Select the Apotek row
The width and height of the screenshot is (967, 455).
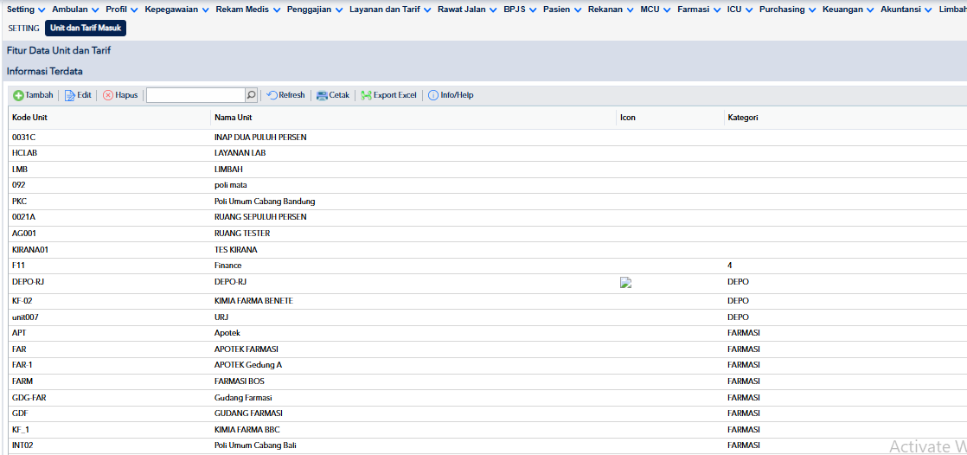point(488,333)
